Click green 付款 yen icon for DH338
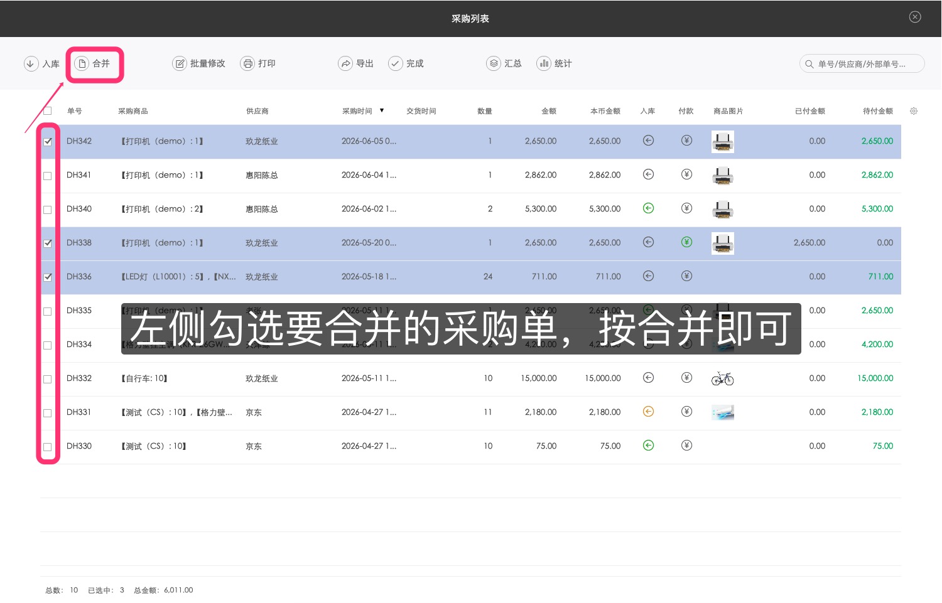This screenshot has width=942, height=603. pyautogui.click(x=687, y=242)
